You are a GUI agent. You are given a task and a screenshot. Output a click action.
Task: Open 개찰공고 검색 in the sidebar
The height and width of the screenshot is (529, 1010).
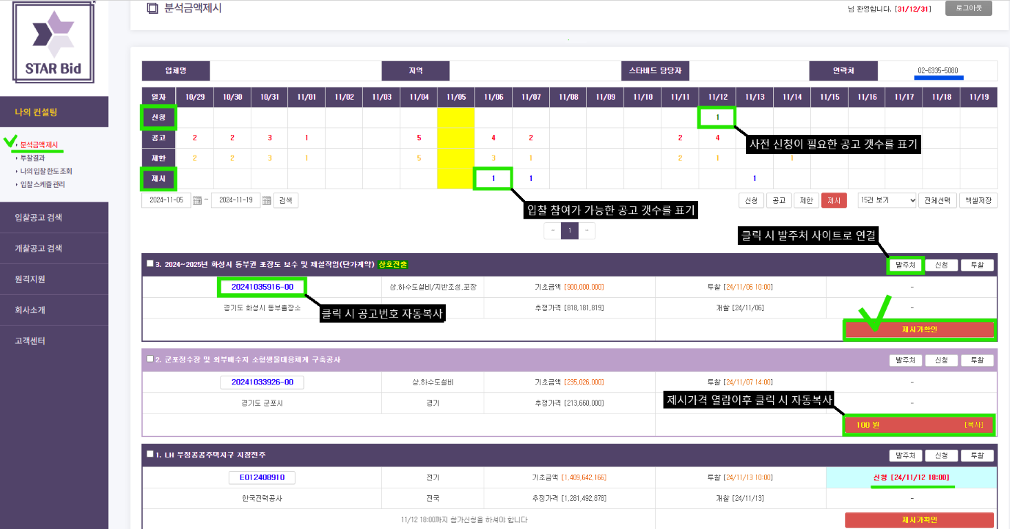[54, 248]
